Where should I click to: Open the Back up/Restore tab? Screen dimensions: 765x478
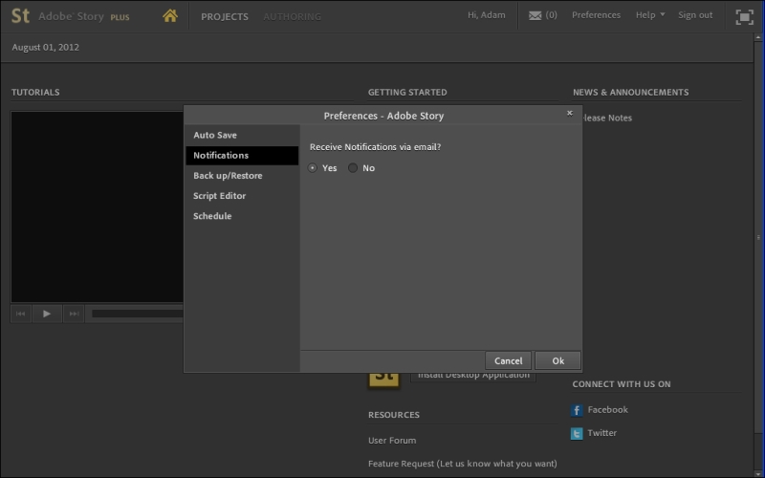(242, 176)
